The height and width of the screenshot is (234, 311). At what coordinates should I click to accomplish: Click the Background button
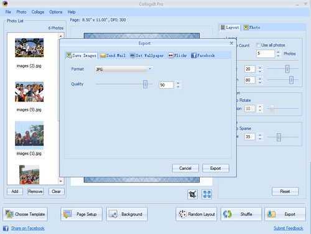[127, 214]
